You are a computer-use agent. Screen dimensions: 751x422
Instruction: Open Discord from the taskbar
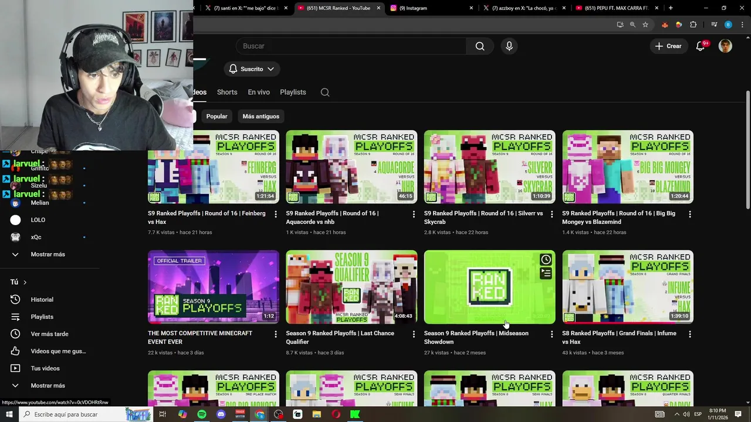pyautogui.click(x=221, y=414)
